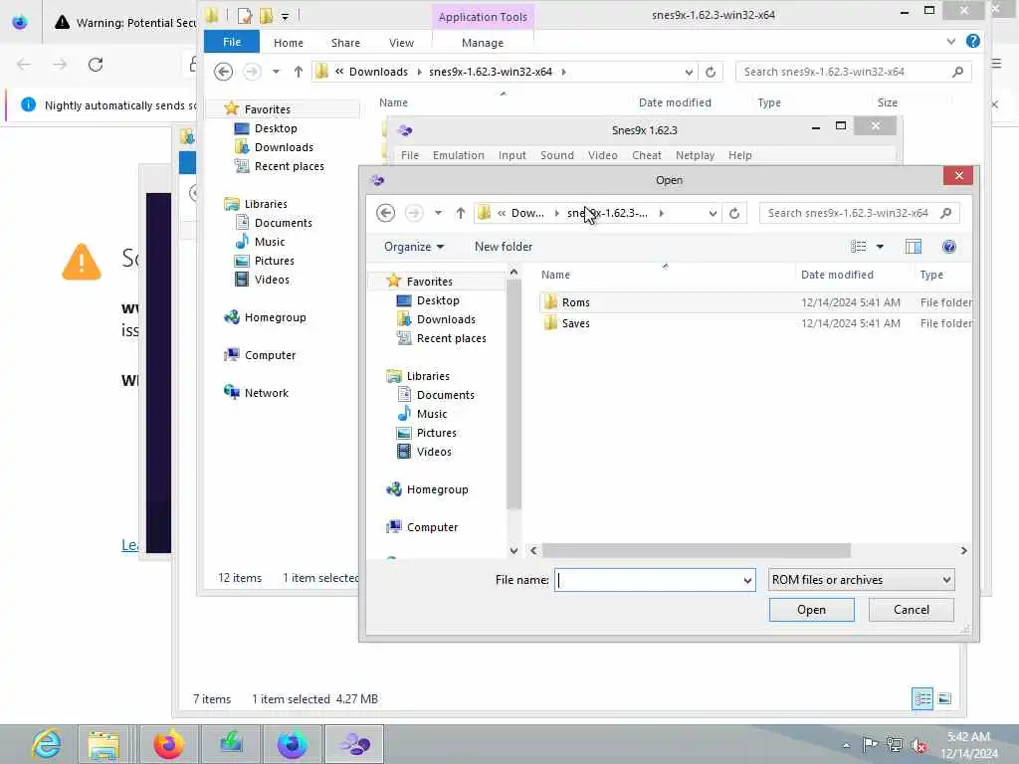Image resolution: width=1019 pixels, height=764 pixels.
Task: Click File name input field
Action: click(x=648, y=580)
